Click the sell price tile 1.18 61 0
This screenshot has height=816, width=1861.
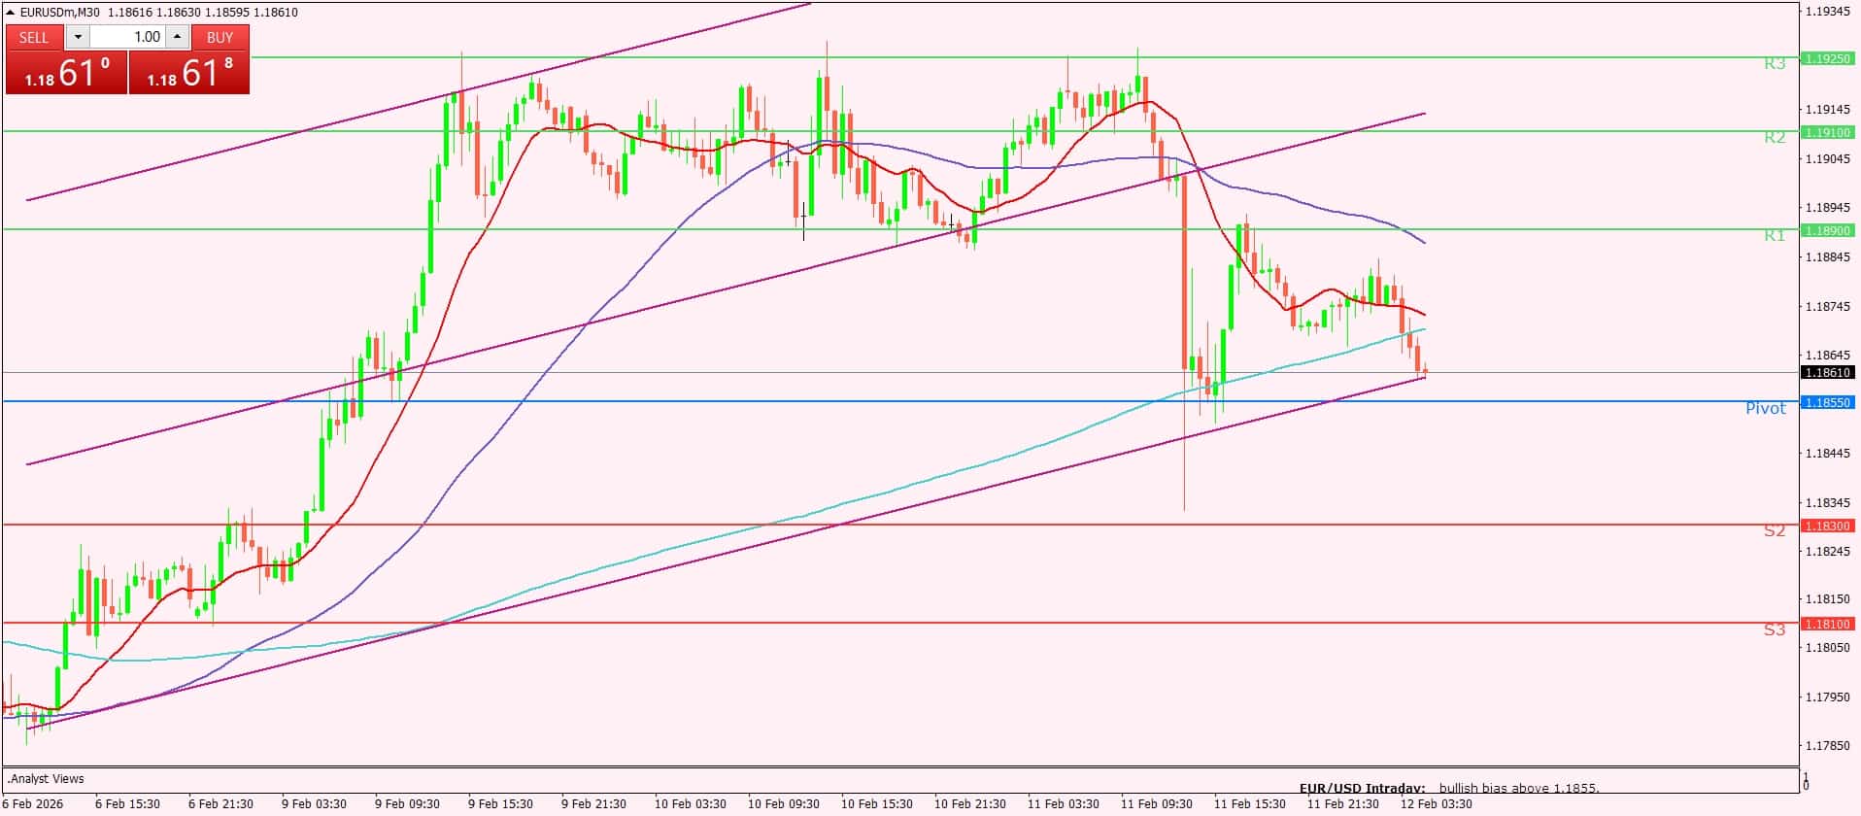click(x=66, y=73)
